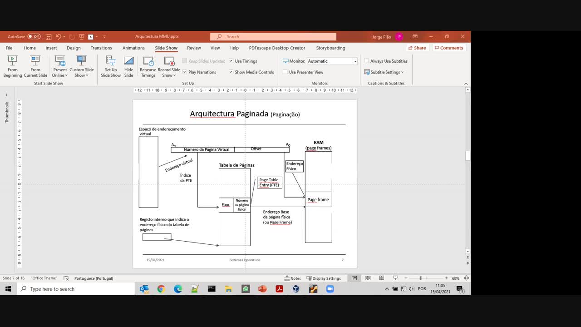Uncheck Play Narrations checkbox
Image resolution: width=581 pixels, height=327 pixels.
click(185, 72)
